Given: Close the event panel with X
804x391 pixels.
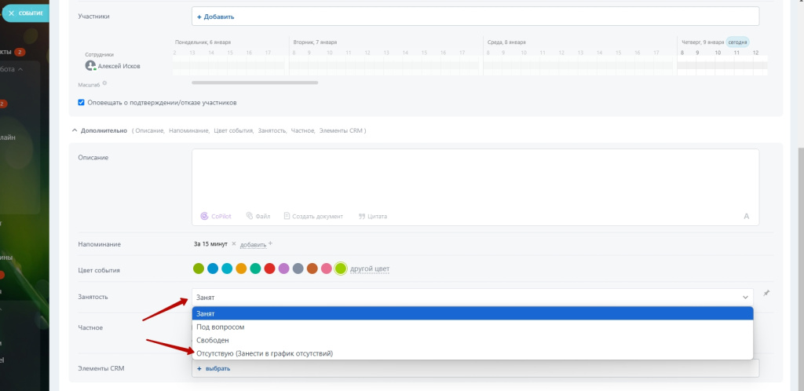Looking at the screenshot, I should (12, 13).
